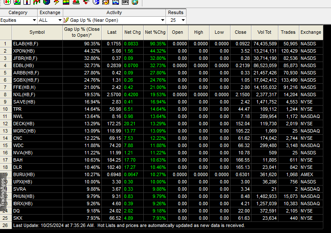Click the red and green figures icon

tap(76, 2)
